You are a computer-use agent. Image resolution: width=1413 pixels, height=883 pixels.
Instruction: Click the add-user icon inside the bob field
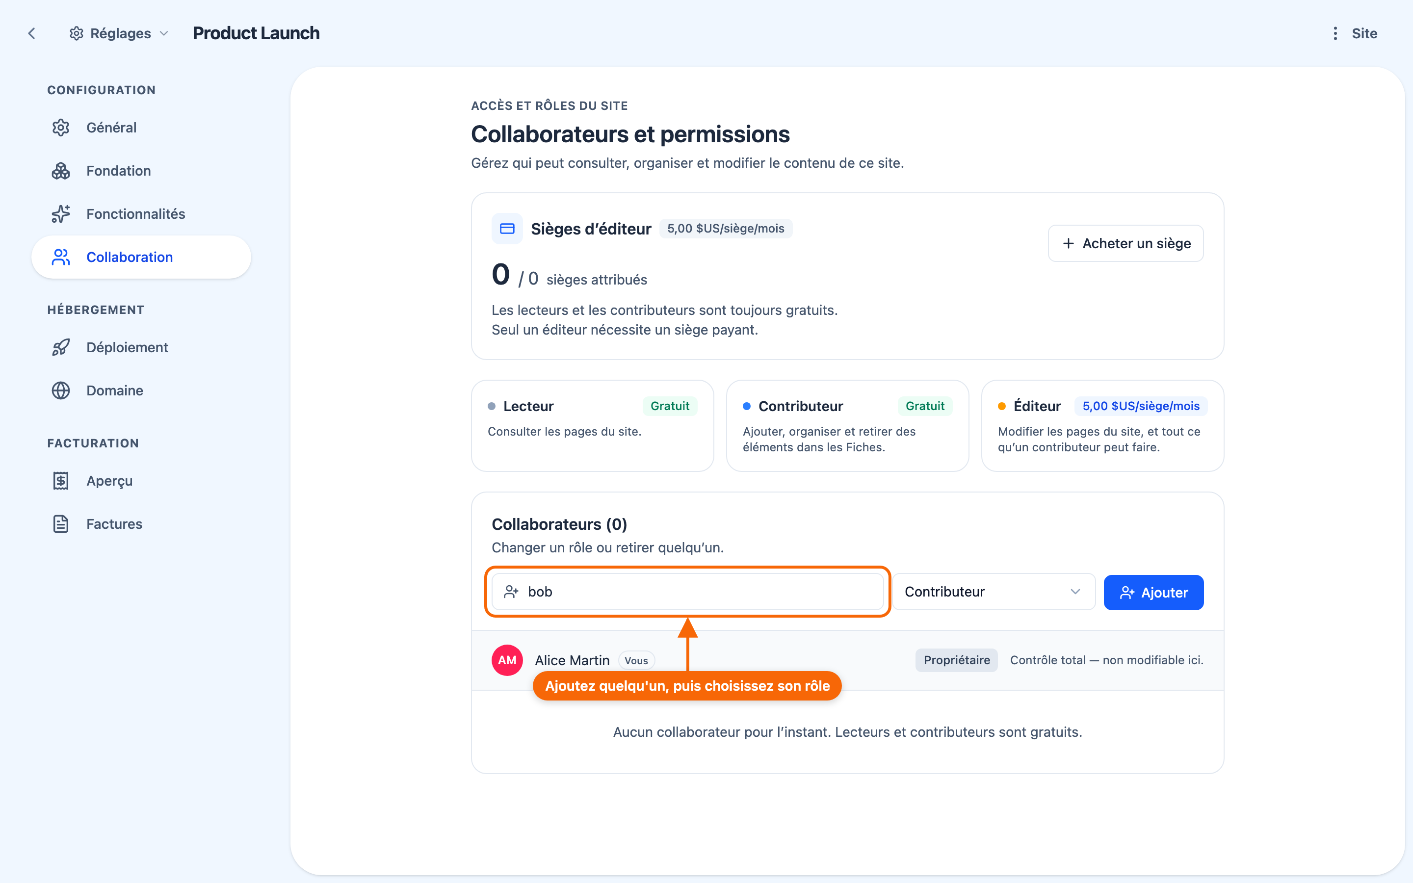click(511, 592)
